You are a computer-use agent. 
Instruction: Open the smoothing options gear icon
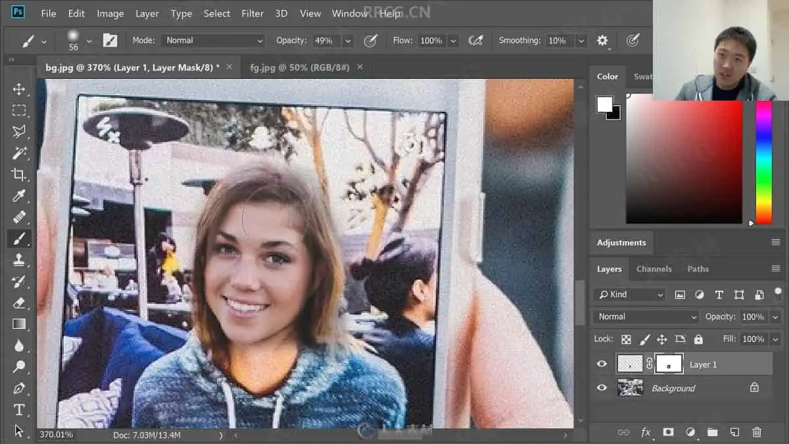click(602, 41)
